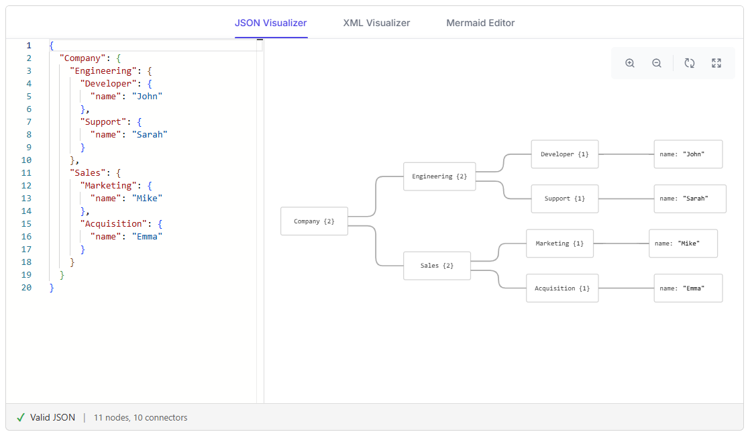Click the Support {1} node
Viewport: 750px width, 436px height.
pos(565,199)
